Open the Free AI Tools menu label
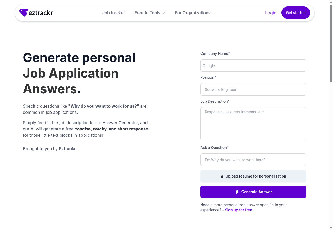333x230 pixels. click(147, 13)
